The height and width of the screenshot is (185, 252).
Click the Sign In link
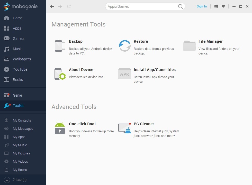point(202,6)
